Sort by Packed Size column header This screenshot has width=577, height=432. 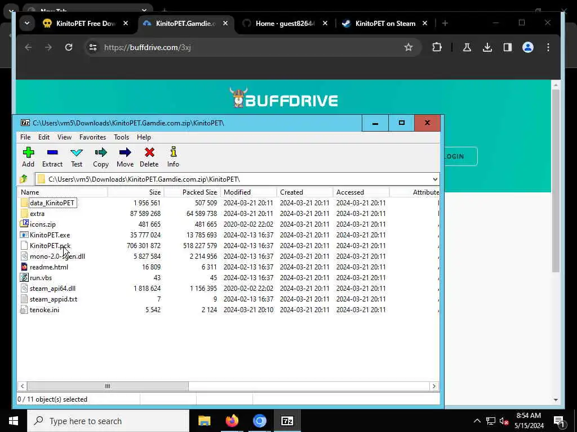(192, 192)
